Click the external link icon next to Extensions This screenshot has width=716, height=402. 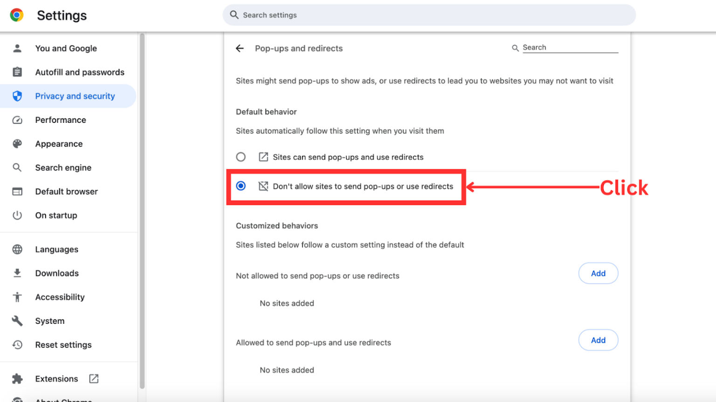tap(94, 379)
